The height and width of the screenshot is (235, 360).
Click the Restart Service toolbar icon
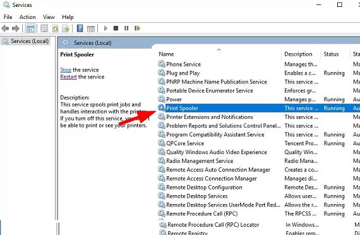[137, 28]
